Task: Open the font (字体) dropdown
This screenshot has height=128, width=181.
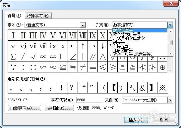Action: coord(83,25)
